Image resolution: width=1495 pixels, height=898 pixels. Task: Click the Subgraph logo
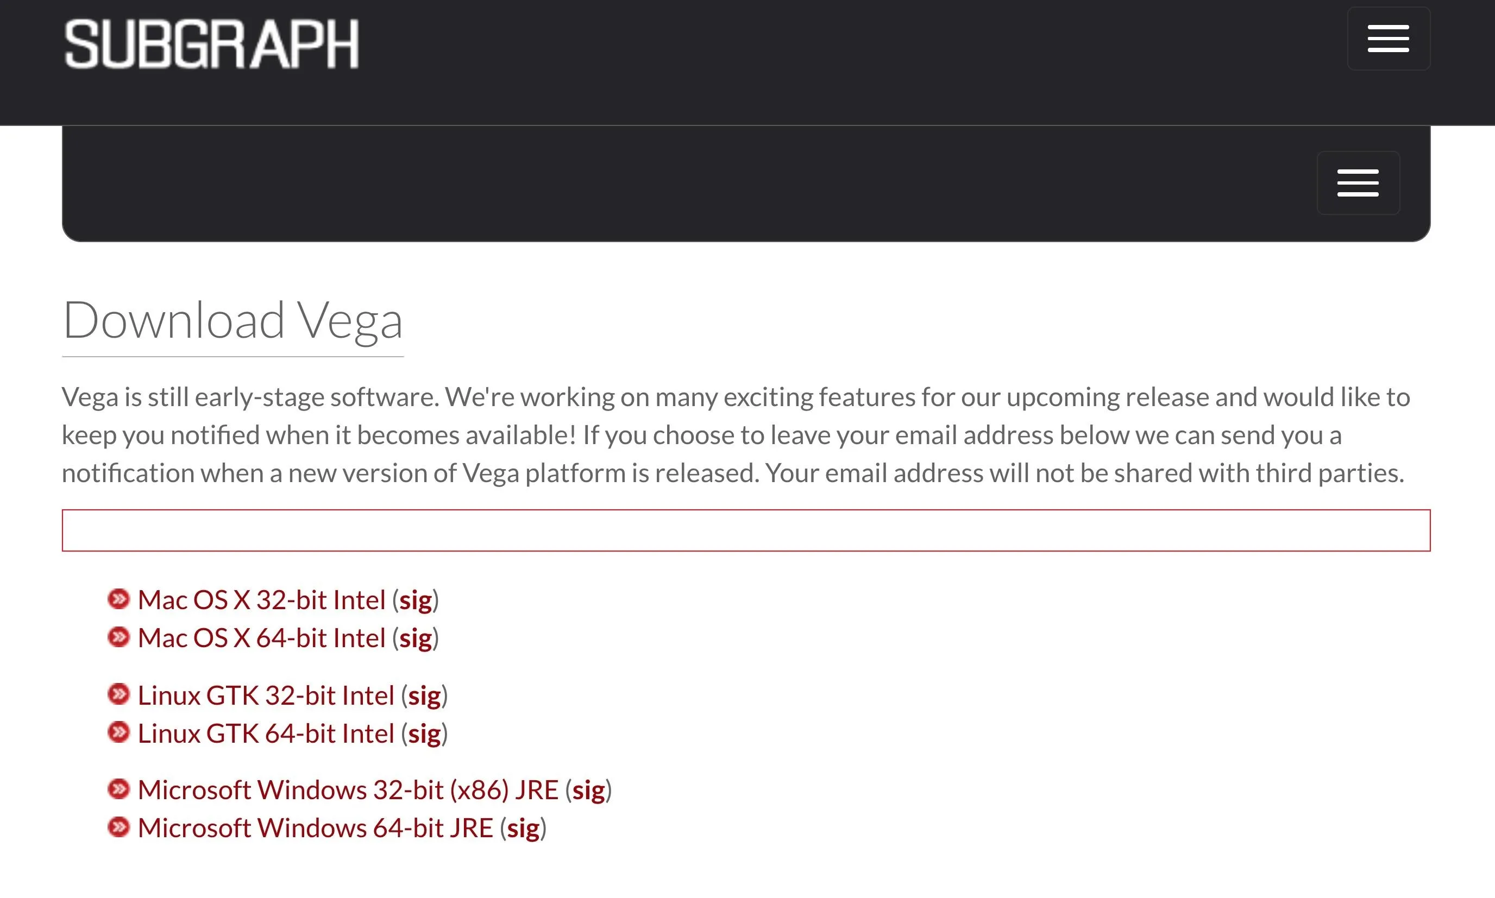point(211,43)
